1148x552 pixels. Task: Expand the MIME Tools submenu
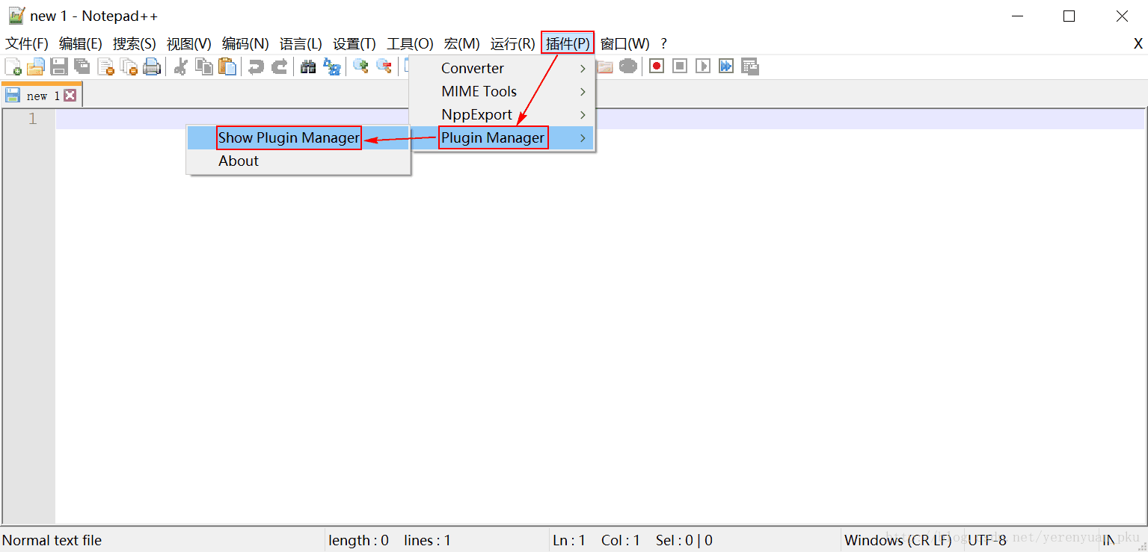pyautogui.click(x=501, y=91)
